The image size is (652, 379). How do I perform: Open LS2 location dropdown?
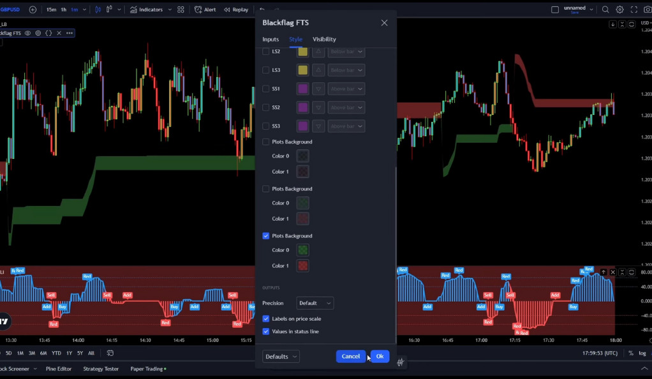click(x=346, y=52)
